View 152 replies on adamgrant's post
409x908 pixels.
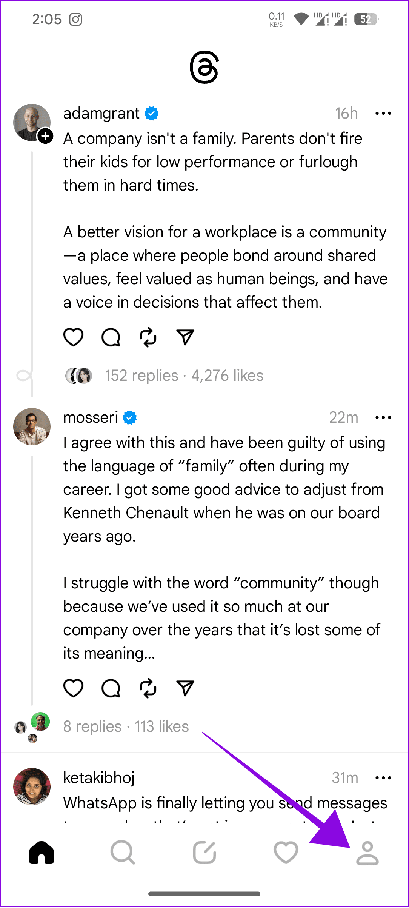pos(141,376)
